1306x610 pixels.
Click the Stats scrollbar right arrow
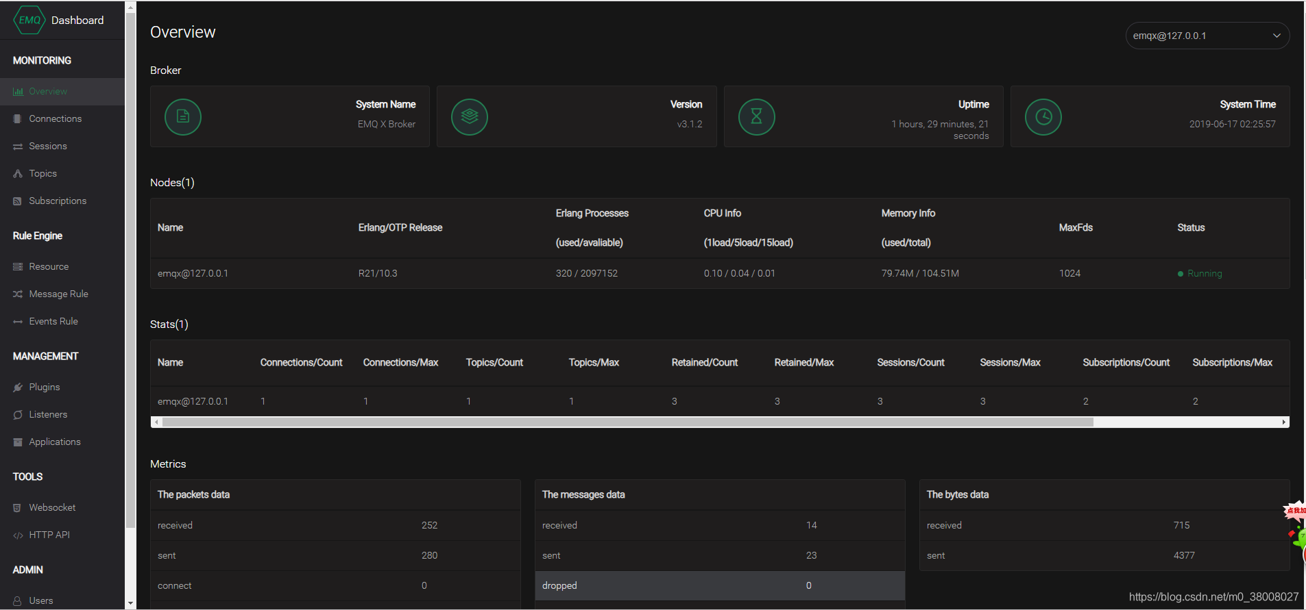pos(1284,422)
